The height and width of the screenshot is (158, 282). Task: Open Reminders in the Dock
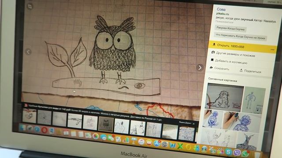[81, 134]
